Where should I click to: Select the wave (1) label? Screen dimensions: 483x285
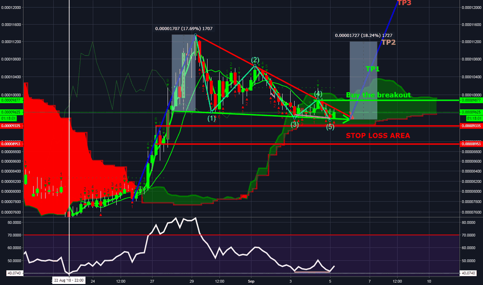[x=211, y=118]
